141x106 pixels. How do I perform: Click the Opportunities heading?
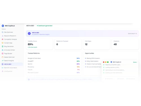click(89, 53)
